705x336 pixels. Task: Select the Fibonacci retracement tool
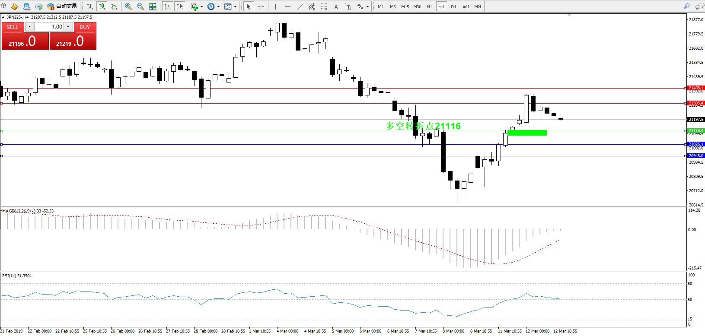pyautogui.click(x=324, y=6)
